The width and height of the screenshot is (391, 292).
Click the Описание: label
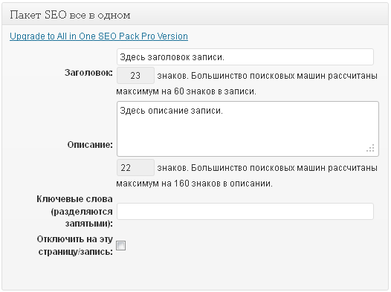tap(90, 145)
